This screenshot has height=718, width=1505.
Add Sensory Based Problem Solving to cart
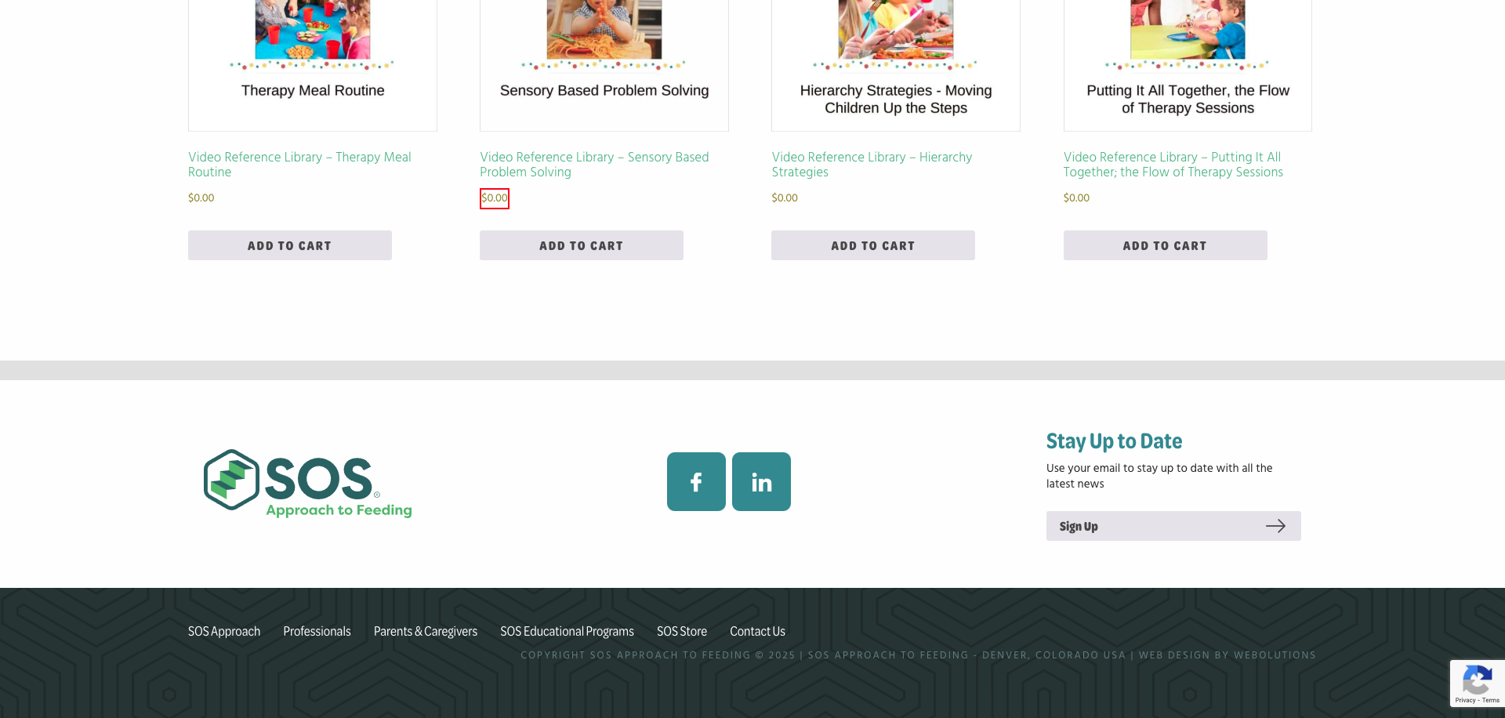click(x=582, y=245)
